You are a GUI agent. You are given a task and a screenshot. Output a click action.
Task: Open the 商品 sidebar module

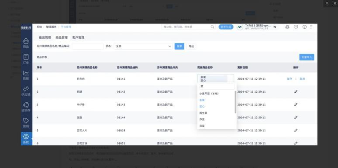click(26, 43)
